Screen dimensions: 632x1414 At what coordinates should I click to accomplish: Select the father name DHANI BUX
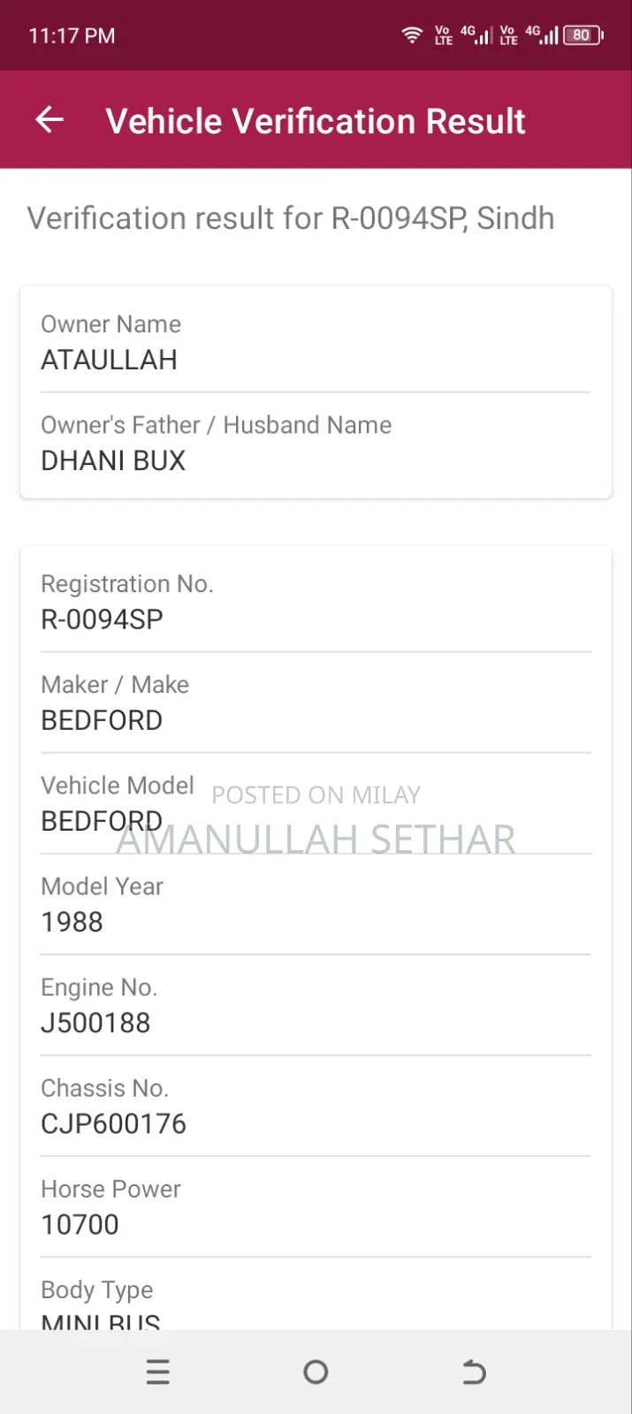[113, 460]
